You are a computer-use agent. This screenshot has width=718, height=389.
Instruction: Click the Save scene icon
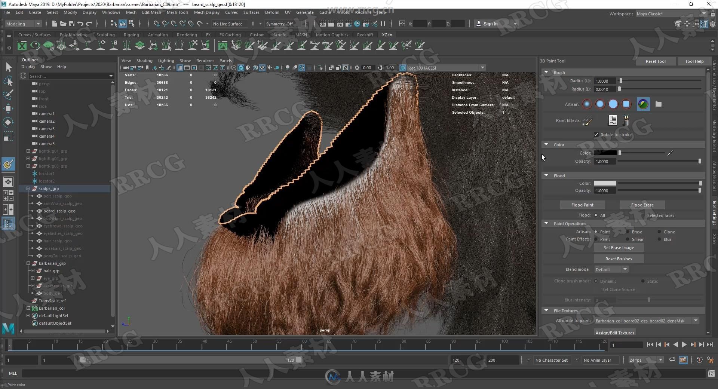pos(72,24)
